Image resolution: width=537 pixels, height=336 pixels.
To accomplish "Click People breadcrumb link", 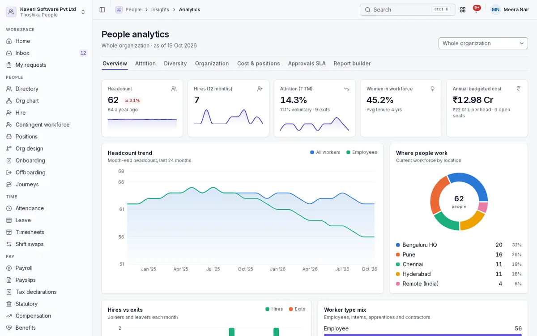I will coord(133,9).
